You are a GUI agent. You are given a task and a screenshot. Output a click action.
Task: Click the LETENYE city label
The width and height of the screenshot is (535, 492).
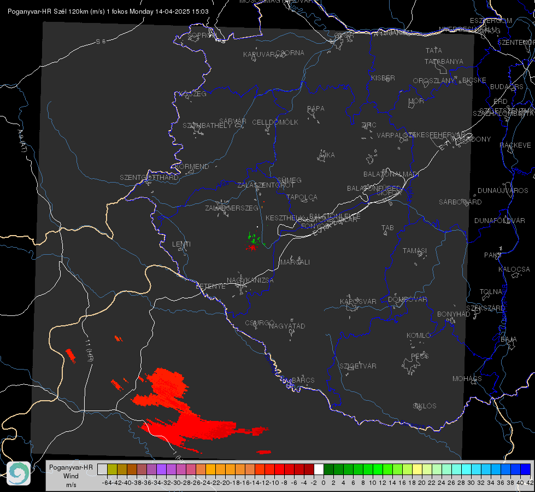(210, 286)
